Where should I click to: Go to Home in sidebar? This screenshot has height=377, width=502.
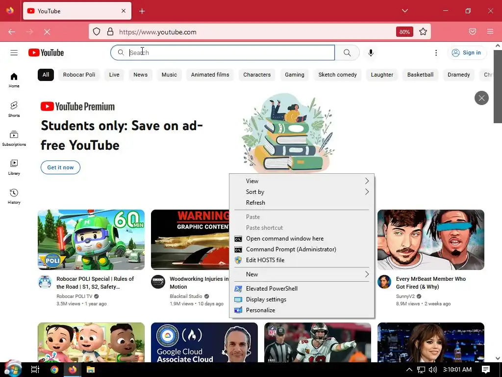[x=14, y=80]
